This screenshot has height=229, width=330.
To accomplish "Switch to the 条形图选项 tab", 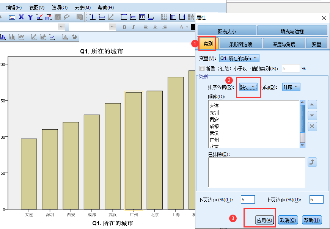I will 241,44.
